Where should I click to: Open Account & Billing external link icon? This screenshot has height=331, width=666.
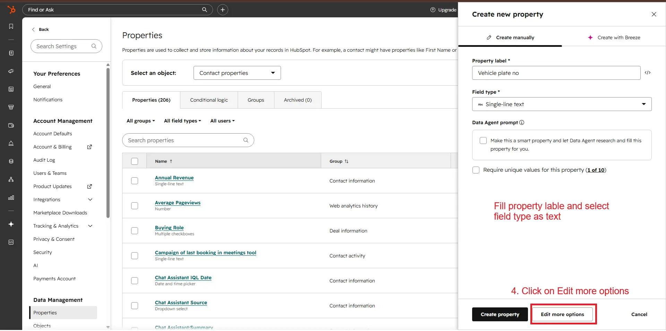[89, 147]
